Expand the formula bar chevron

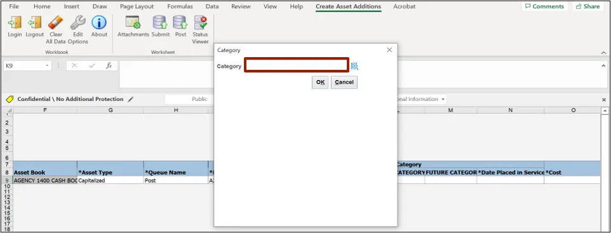pyautogui.click(x=603, y=65)
